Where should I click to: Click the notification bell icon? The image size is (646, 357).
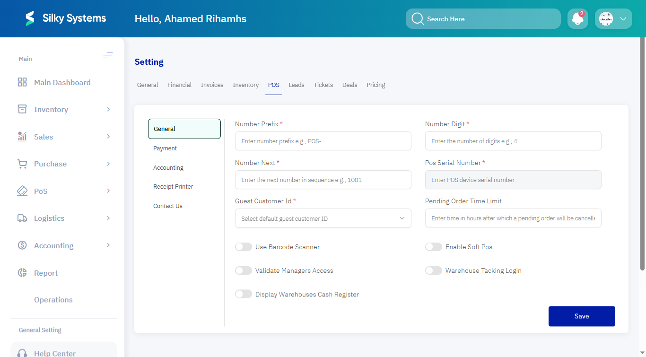577,18
